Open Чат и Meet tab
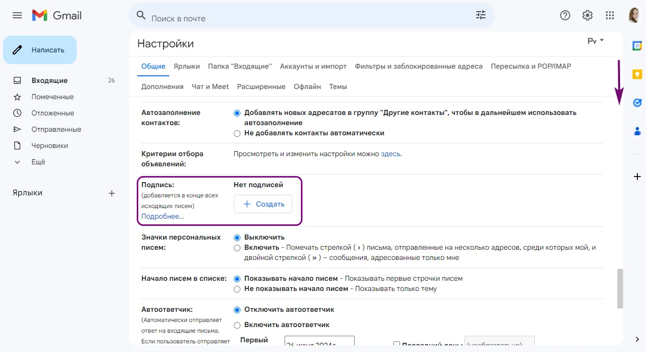This screenshot has width=646, height=352. tap(210, 86)
